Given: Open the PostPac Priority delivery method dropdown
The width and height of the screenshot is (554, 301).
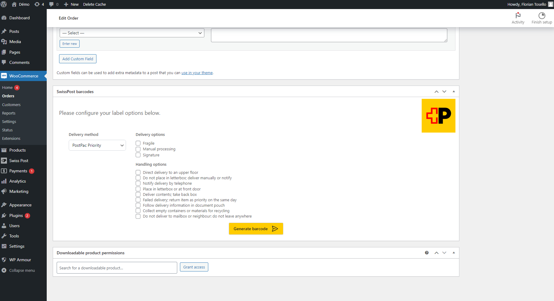Looking at the screenshot, I should 97,145.
